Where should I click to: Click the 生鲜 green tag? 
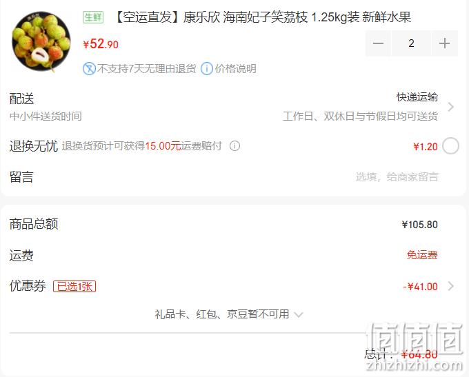pos(93,17)
